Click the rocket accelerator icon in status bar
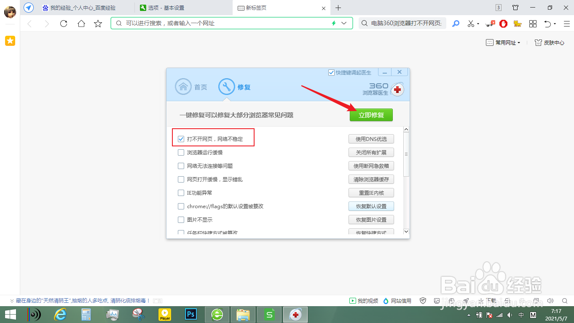The image size is (574, 323). 466,301
